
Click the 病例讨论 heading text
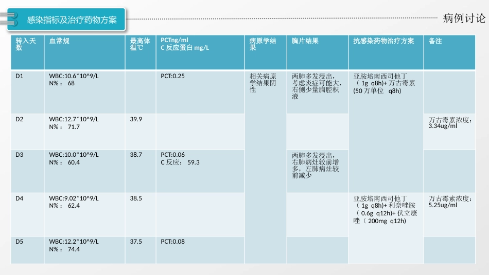464,19
